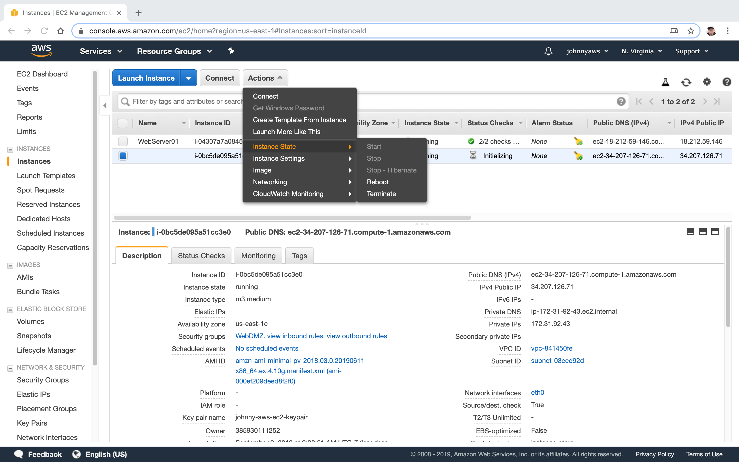
Task: Open Chrome three-dot menu
Action: [728, 31]
